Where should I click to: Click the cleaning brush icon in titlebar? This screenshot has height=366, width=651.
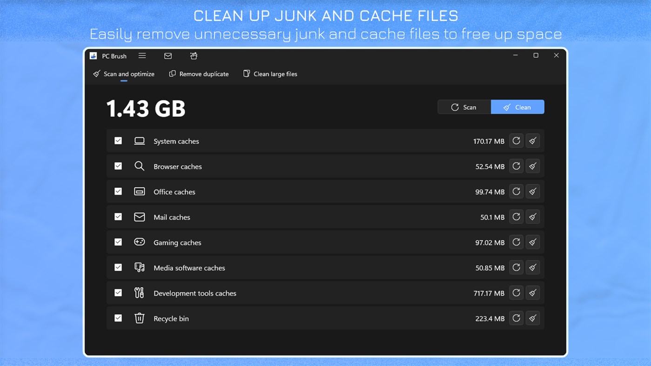[193, 56]
